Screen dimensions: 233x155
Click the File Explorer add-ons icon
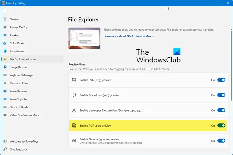click(5, 59)
